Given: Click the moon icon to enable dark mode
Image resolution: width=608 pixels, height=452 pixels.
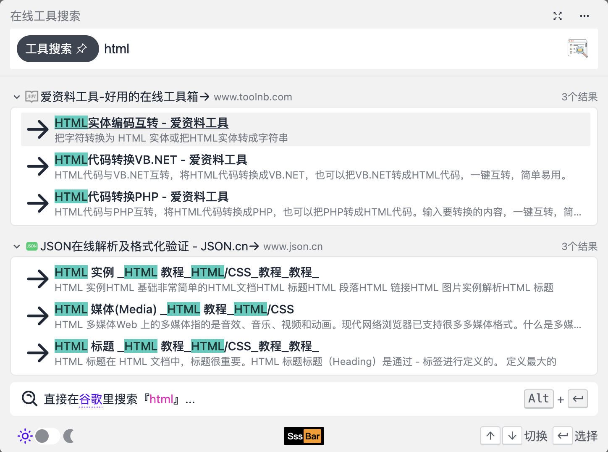Looking at the screenshot, I should coord(69,436).
